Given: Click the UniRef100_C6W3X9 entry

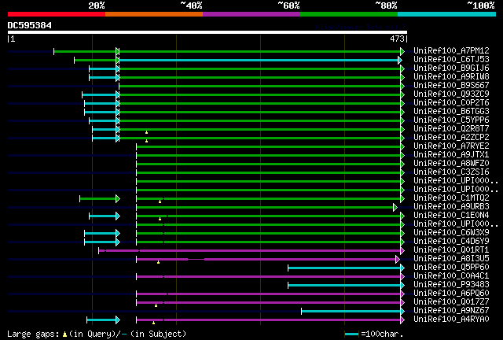Looking at the screenshot, I should [x=451, y=233].
